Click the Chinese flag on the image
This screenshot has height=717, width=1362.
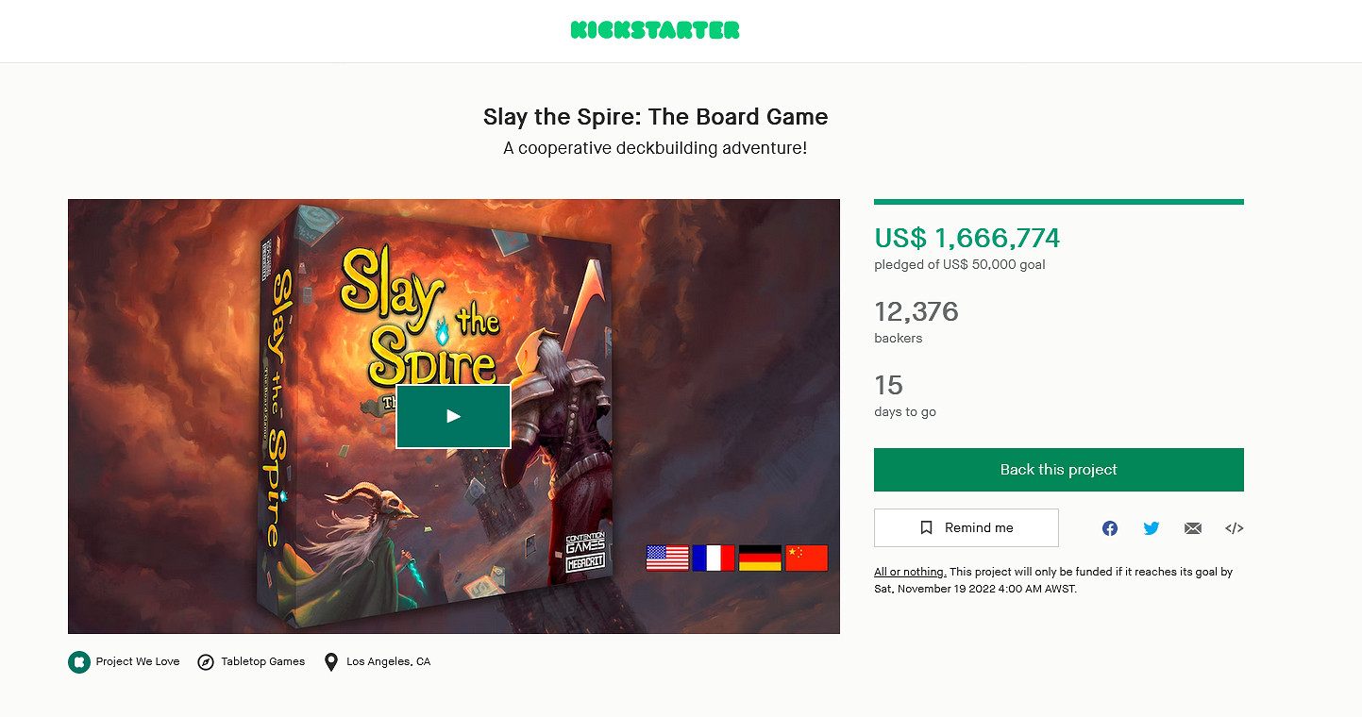pyautogui.click(x=806, y=559)
